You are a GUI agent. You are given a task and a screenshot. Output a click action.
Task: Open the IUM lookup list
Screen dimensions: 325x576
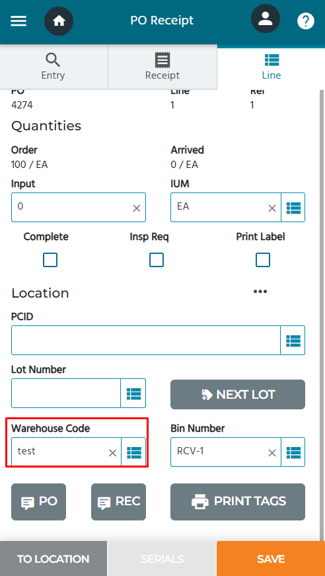point(293,208)
